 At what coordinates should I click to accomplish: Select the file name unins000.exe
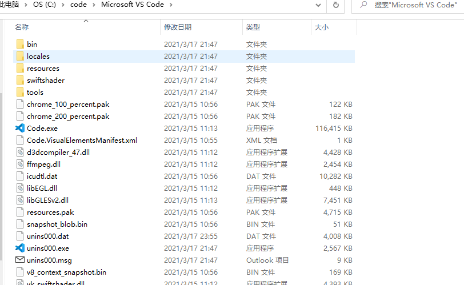[x=48, y=248]
